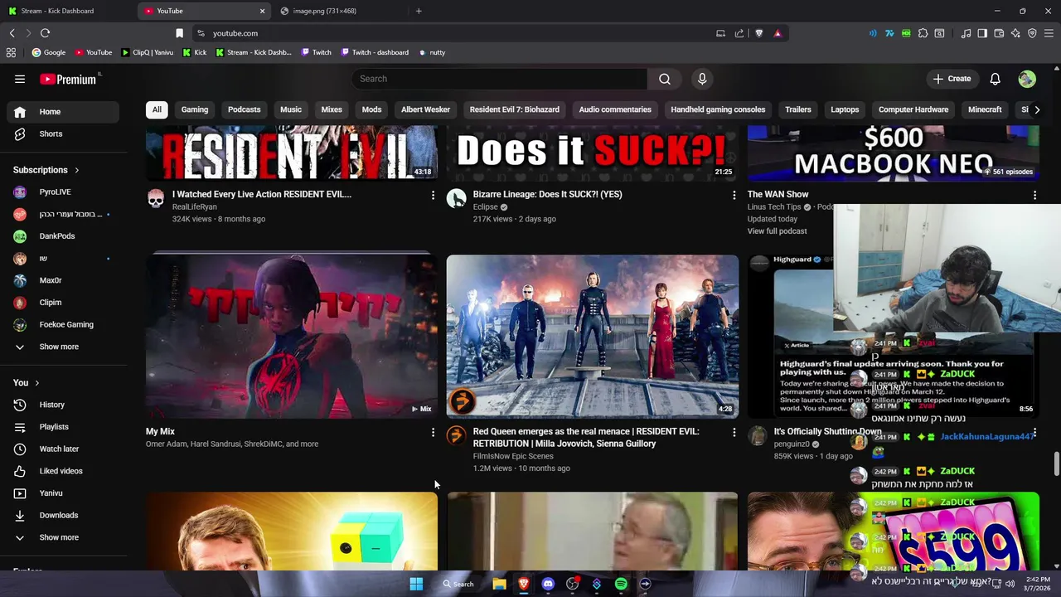Open the You section header

click(x=27, y=382)
